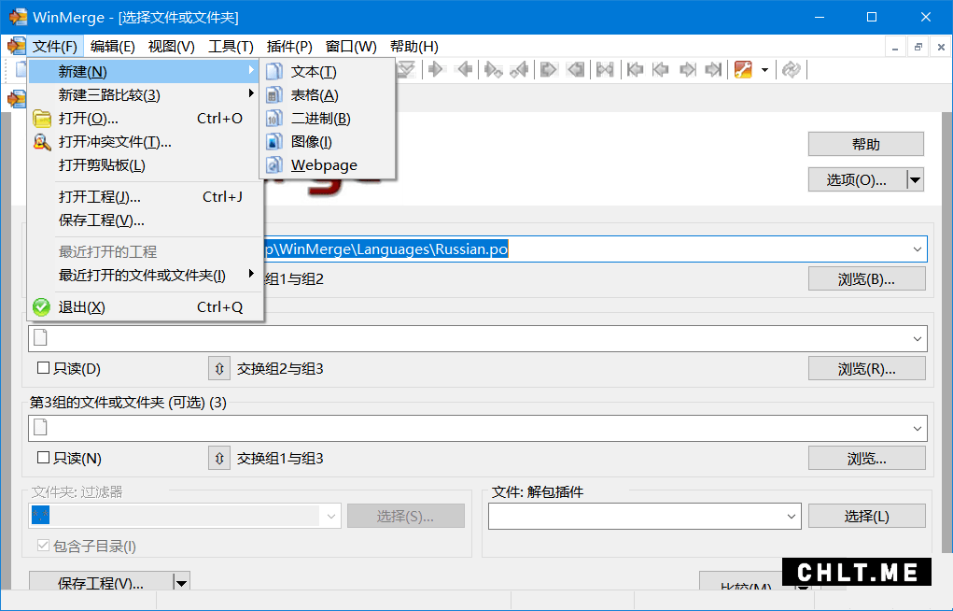Screen dimensions: 953x611
Task: Choose 保存工程(V)... in the File menu
Action: click(147, 220)
